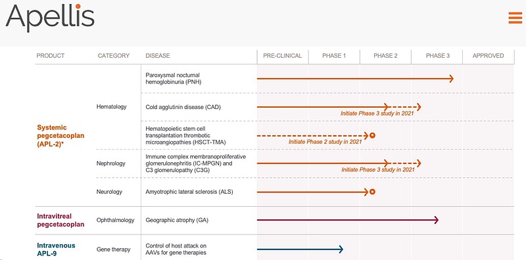
Task: Select the PRE-CLINICAL column header
Action: 283,56
